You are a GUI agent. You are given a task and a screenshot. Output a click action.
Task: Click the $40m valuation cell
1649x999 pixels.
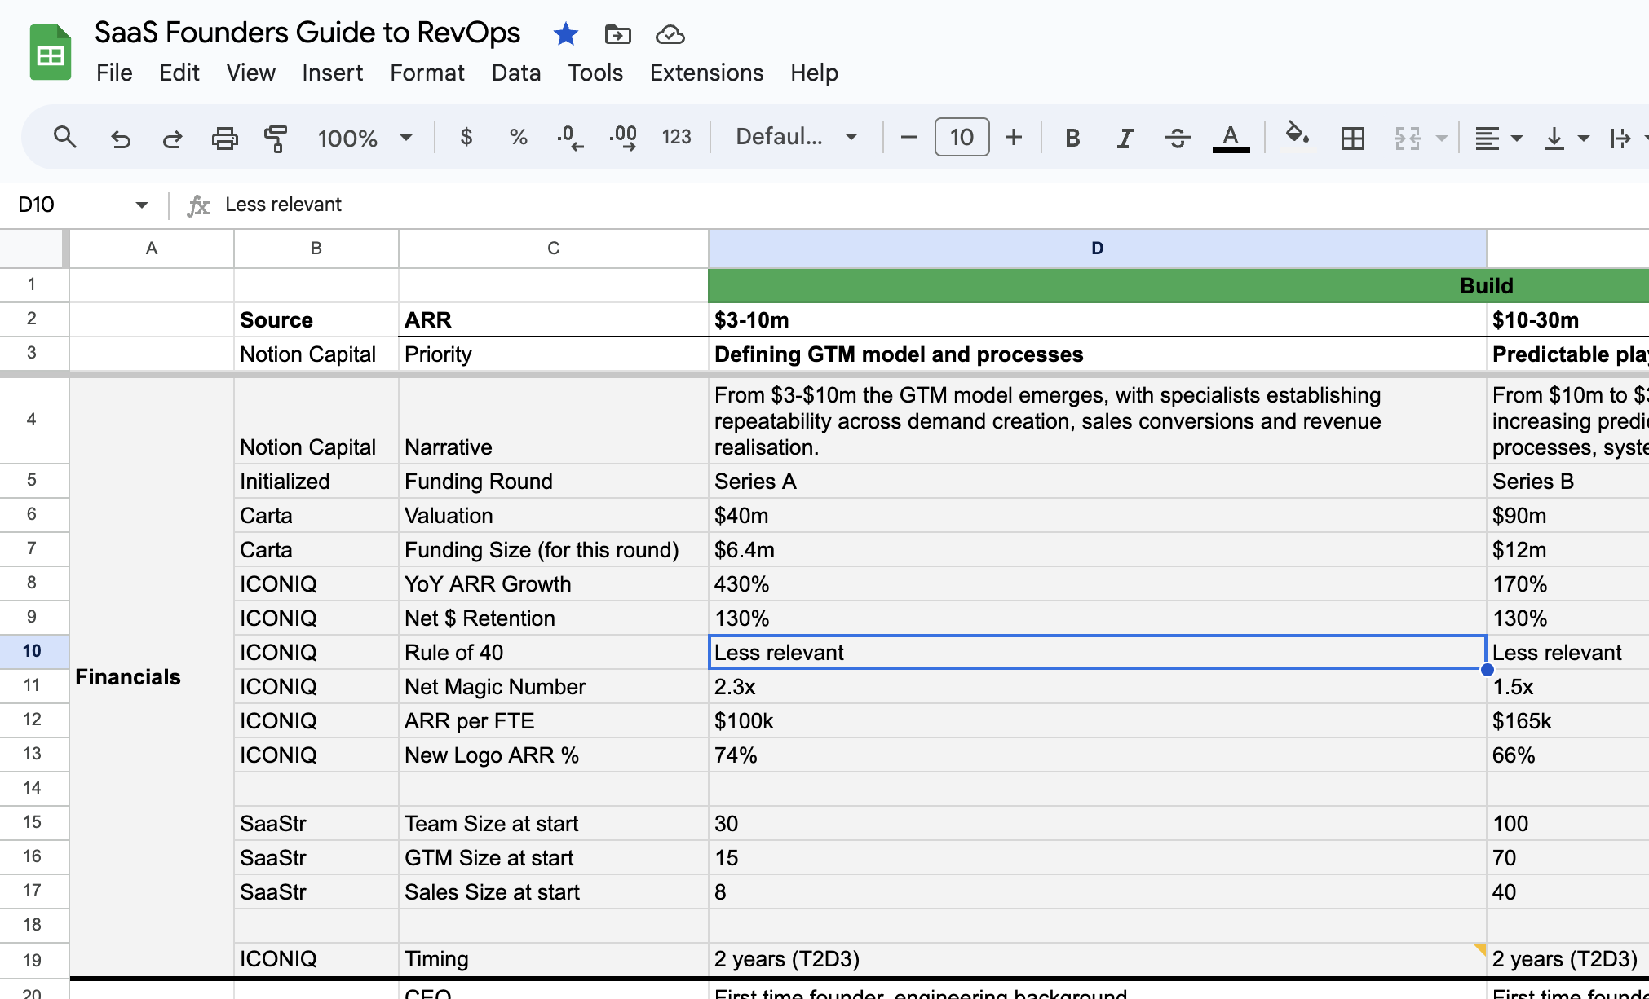[x=1098, y=516]
